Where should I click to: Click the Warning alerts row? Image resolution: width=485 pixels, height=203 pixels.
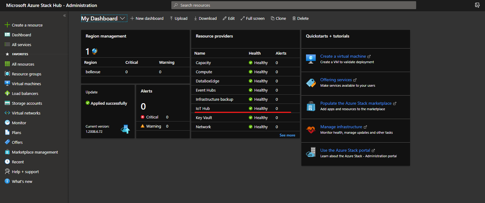163,126
